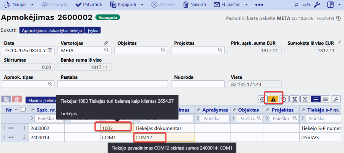Expand the arrow beside the panel layout icon

[x=339, y=5]
